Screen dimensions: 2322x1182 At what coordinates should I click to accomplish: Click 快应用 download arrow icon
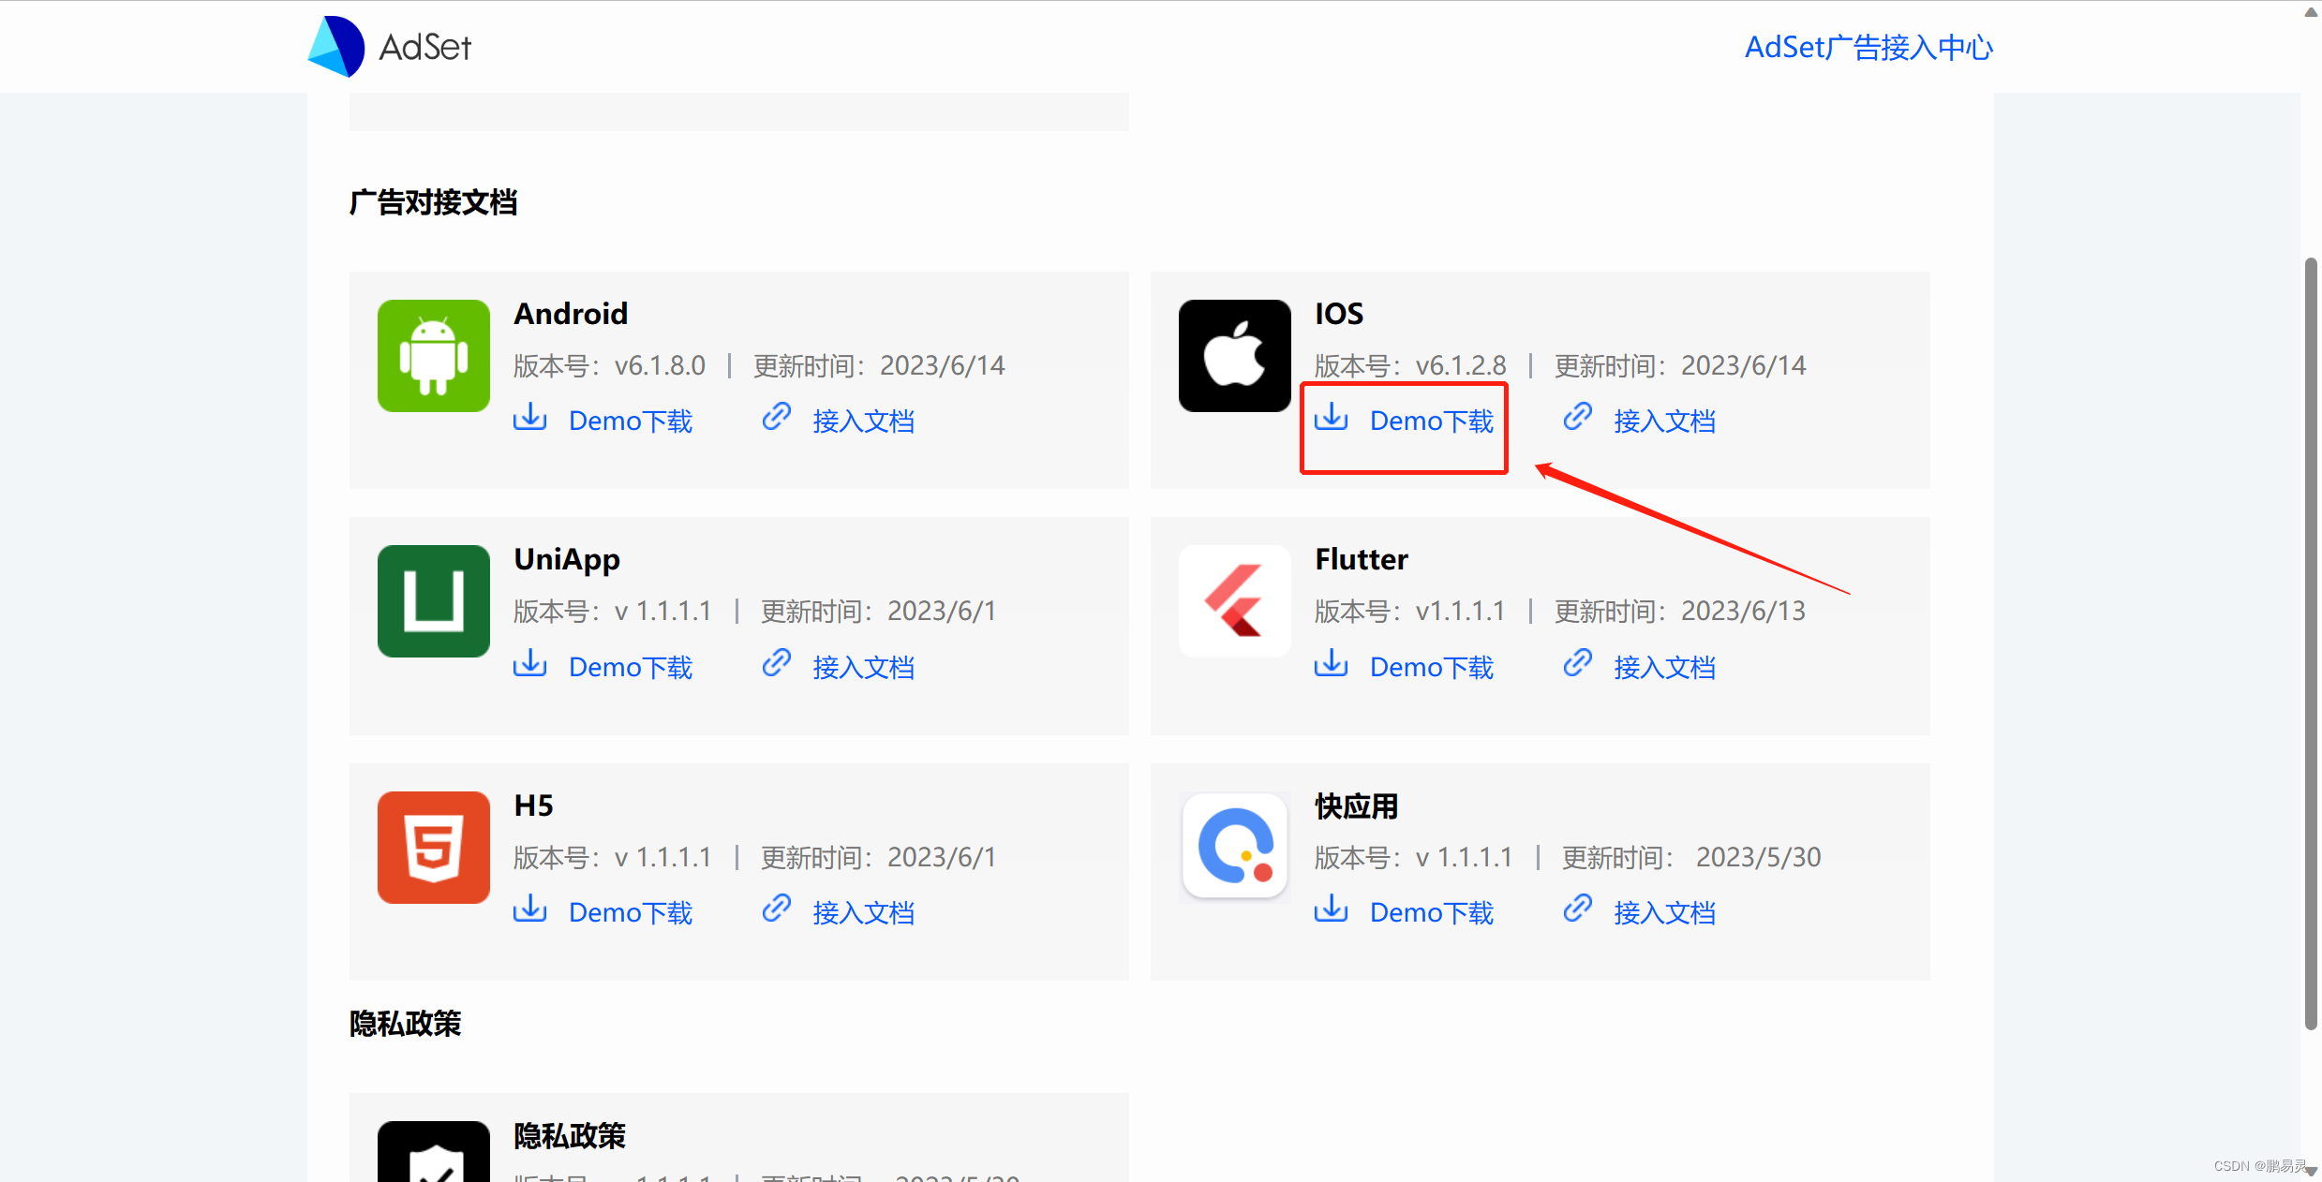click(x=1332, y=909)
